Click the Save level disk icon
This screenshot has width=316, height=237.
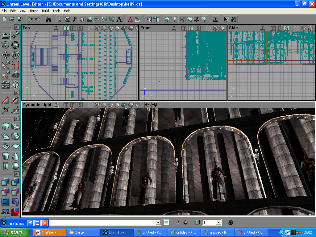pos(19,19)
